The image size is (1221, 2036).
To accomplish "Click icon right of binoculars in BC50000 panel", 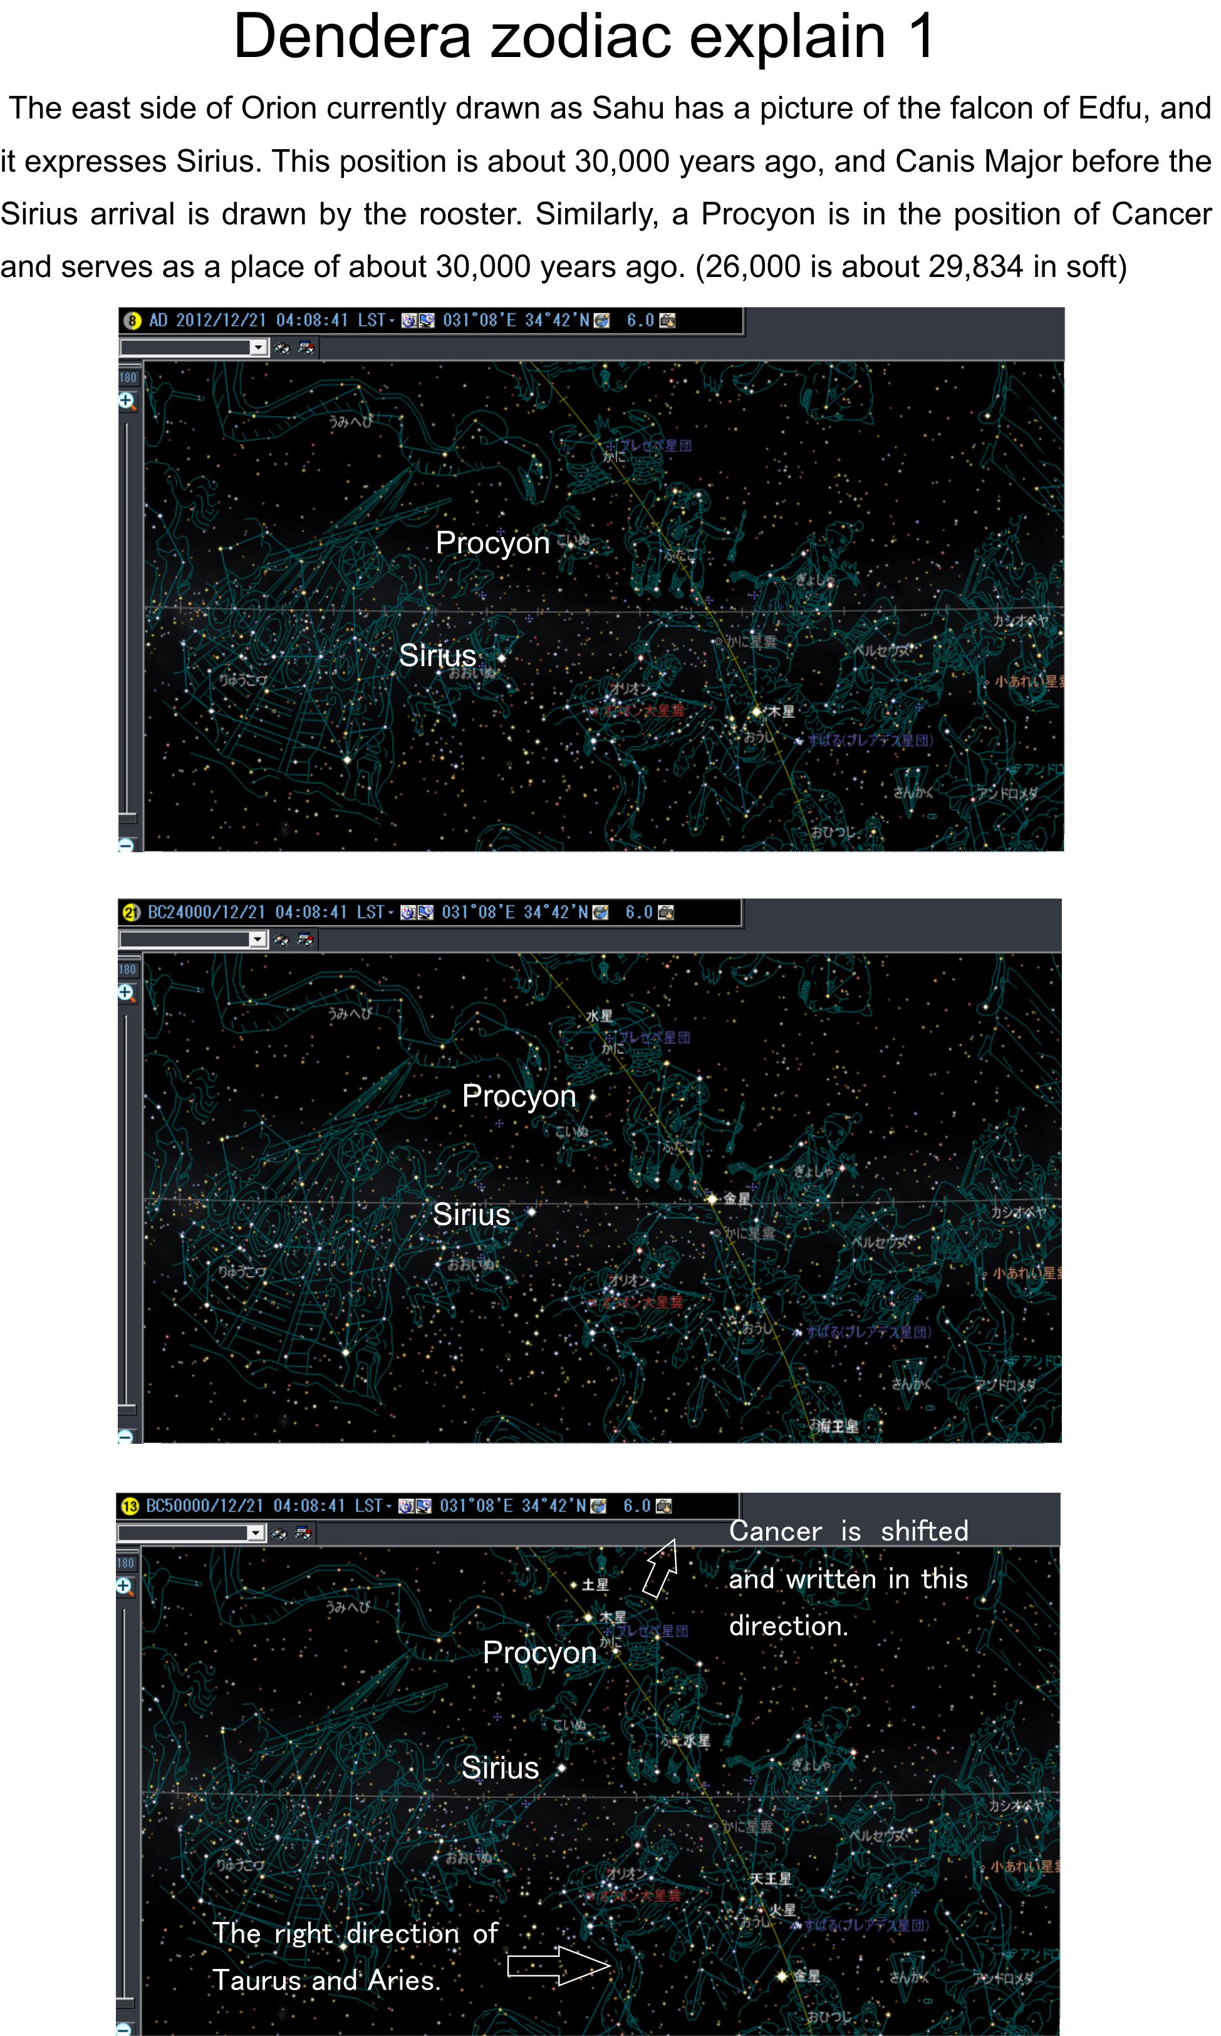I will pyautogui.click(x=304, y=1533).
